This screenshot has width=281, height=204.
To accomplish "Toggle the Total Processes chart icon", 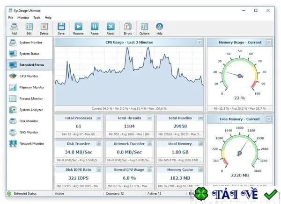I will (99, 118).
